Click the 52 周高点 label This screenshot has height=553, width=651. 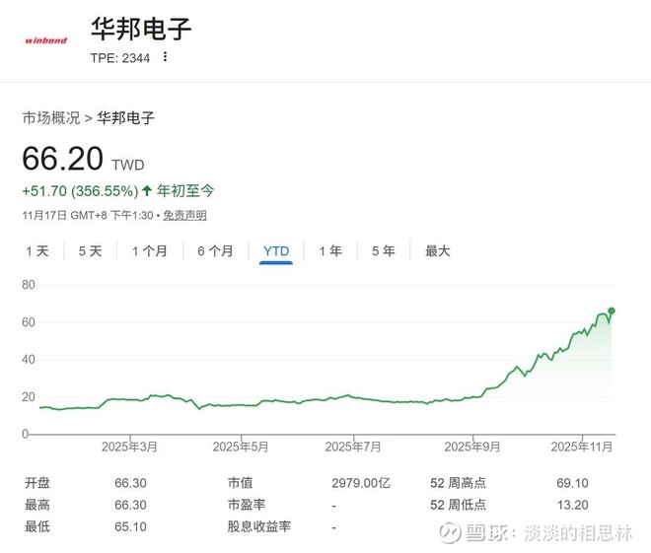point(458,483)
